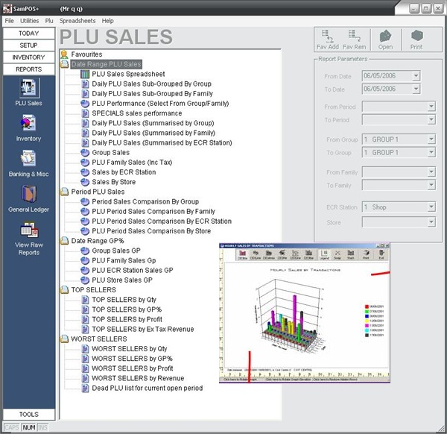Open the View Raw Reports sidebar icon
The width and height of the screenshot is (447, 434).
pos(29,230)
